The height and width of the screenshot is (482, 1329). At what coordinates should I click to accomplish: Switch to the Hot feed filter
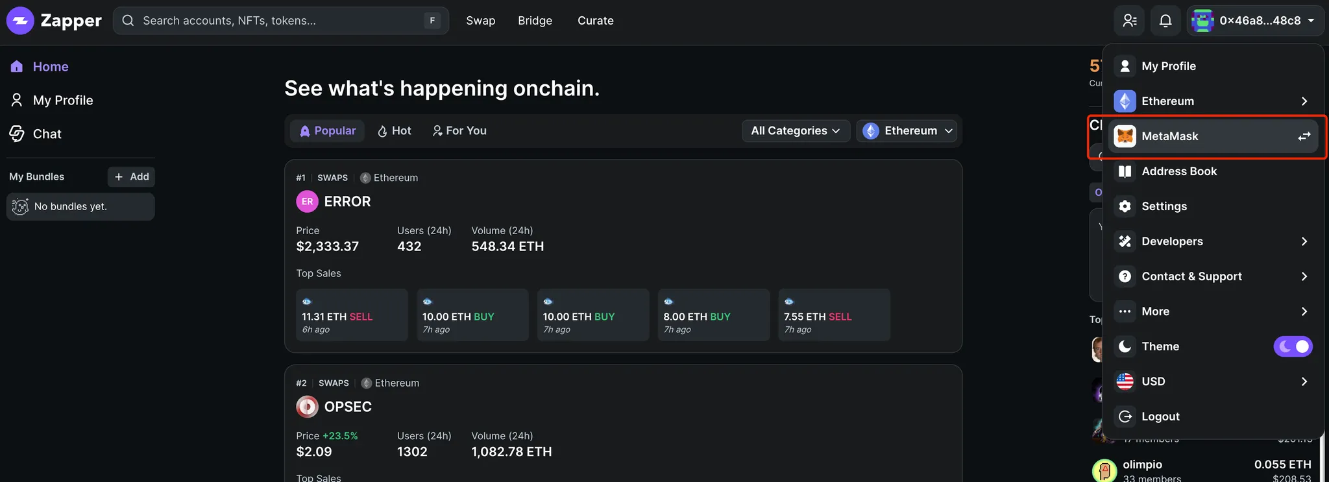[x=394, y=131]
